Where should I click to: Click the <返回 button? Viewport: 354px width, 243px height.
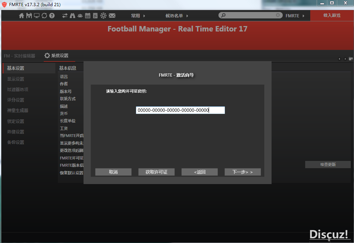(200, 172)
